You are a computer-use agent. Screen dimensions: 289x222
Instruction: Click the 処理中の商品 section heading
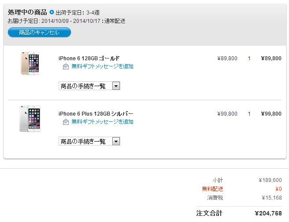pyautogui.click(x=27, y=12)
